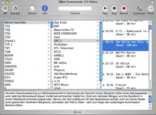Open the Timer clock icon
Image resolution: width=156 pixels, height=115 pixels.
pos(151,8)
